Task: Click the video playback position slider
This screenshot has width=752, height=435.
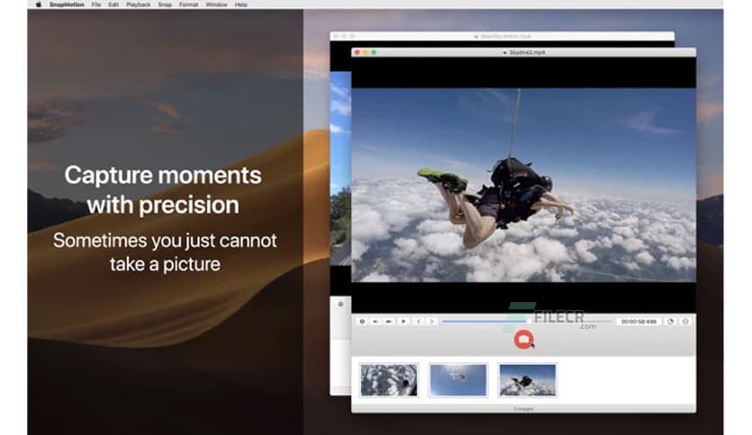Action: tap(526, 322)
